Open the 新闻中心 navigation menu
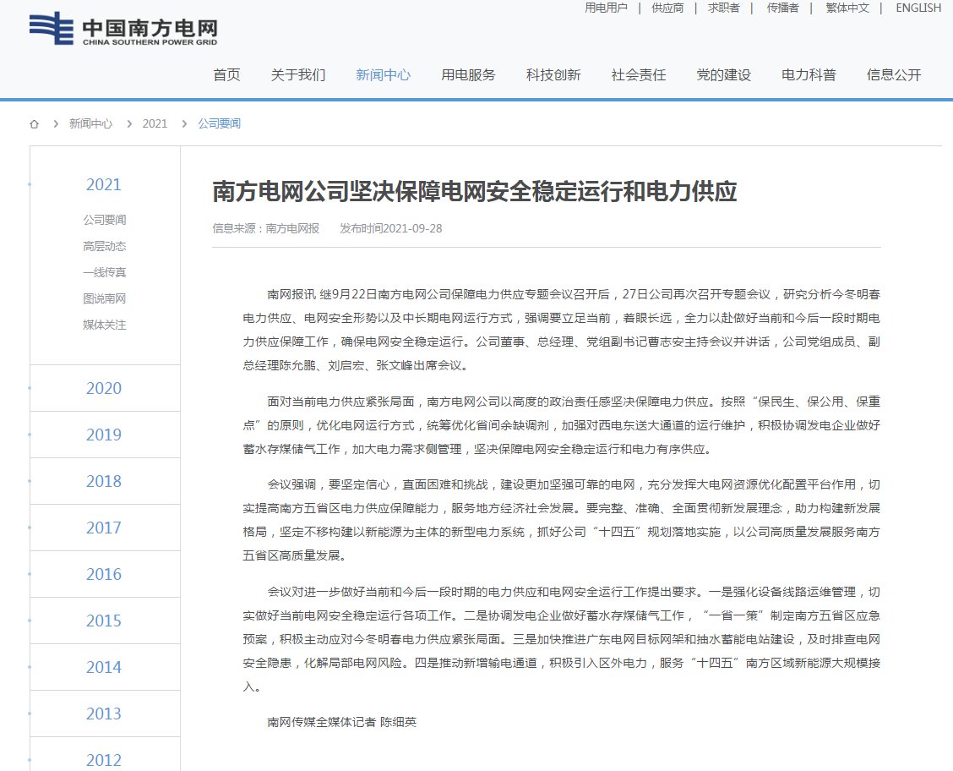Image resolution: width=953 pixels, height=771 pixels. [383, 74]
